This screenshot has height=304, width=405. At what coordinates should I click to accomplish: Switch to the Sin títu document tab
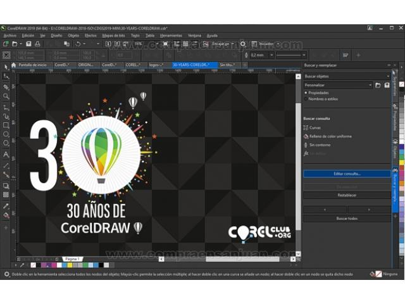click(230, 65)
